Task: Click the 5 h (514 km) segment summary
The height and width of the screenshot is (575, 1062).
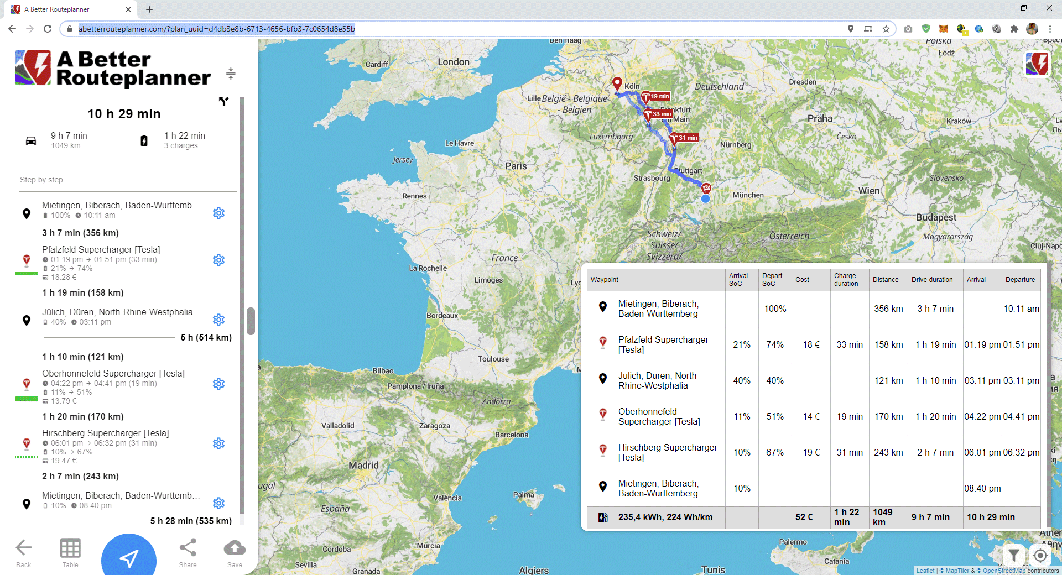Action: pyautogui.click(x=206, y=337)
